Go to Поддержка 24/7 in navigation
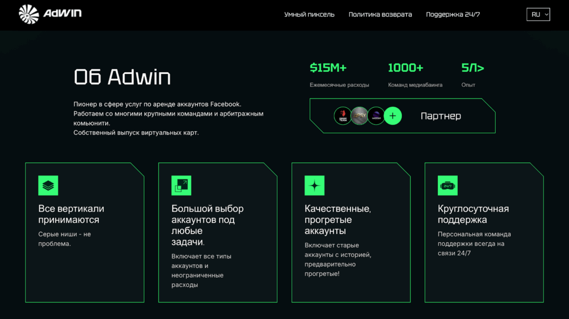569x319 pixels. 452,14
